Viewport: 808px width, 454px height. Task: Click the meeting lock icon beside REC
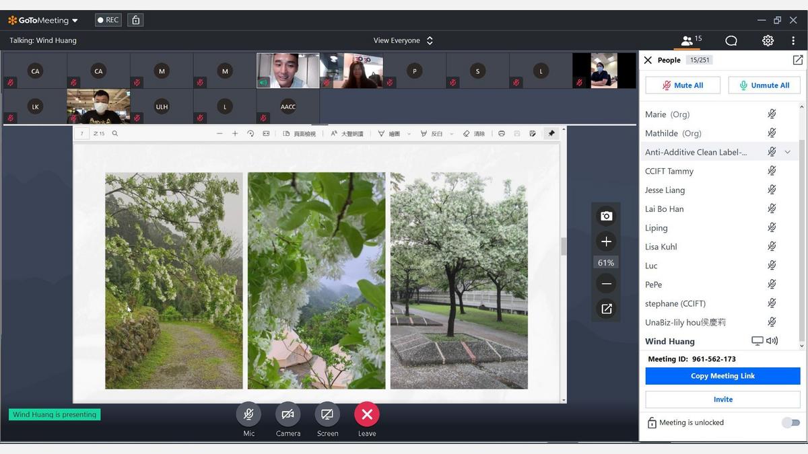[x=136, y=20]
